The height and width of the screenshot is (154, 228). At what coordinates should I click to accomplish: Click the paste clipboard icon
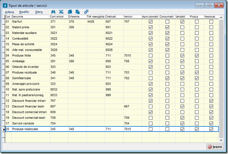click(78, 12)
